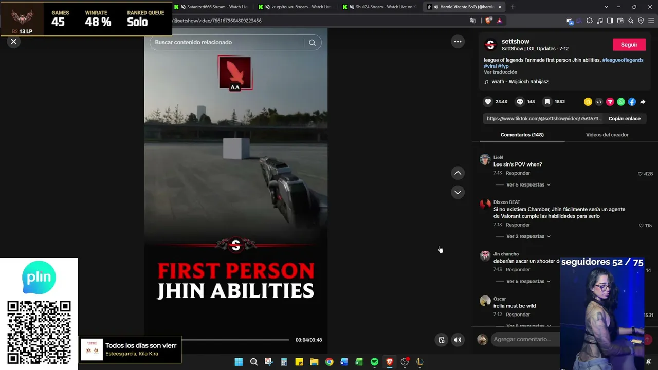Click the Brave Rewards triangle icon
Viewport: 658px width, 370px height.
coord(499,21)
